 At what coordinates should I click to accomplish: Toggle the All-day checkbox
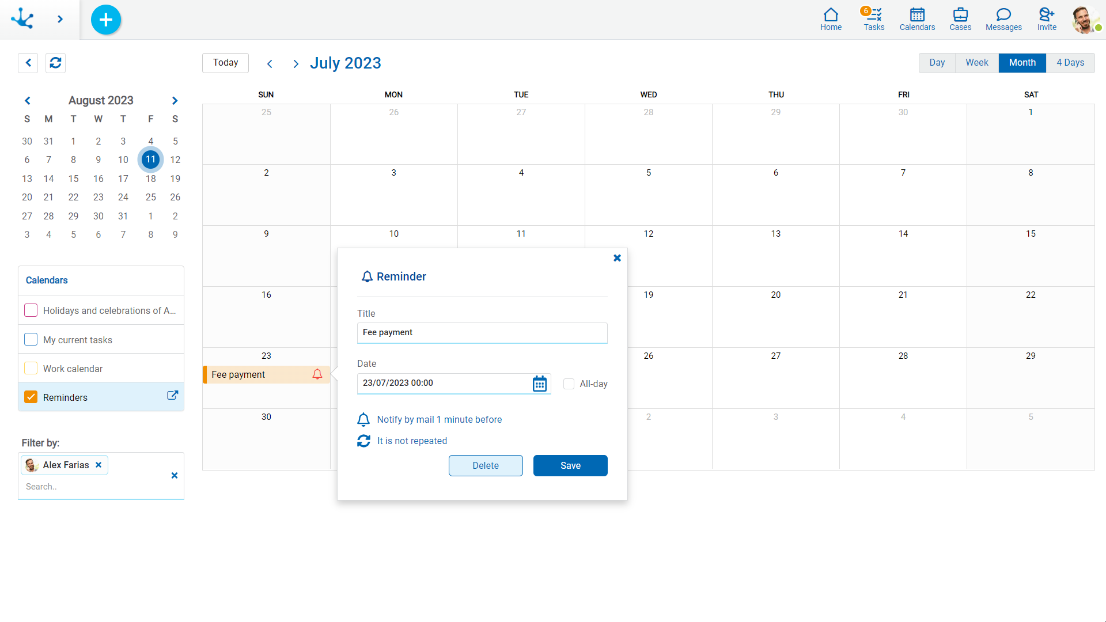[x=569, y=382]
